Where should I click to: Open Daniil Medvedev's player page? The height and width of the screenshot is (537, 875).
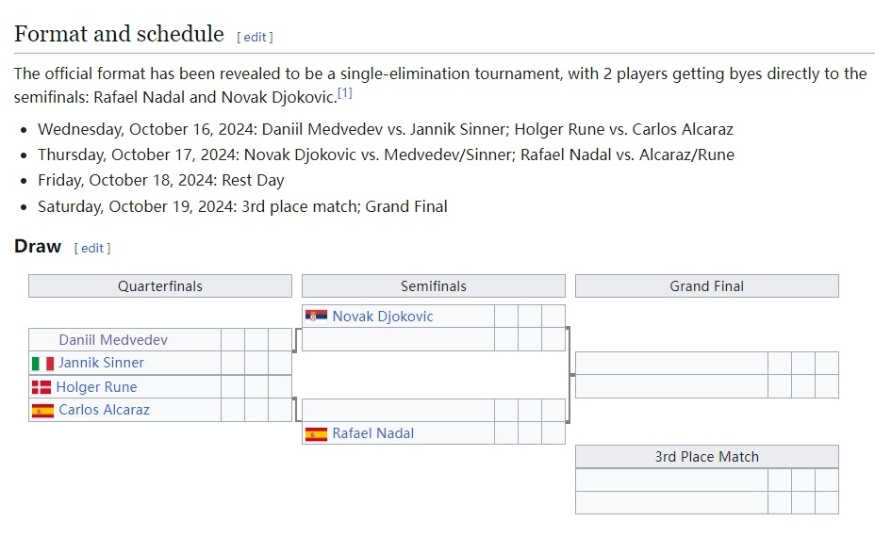point(113,339)
